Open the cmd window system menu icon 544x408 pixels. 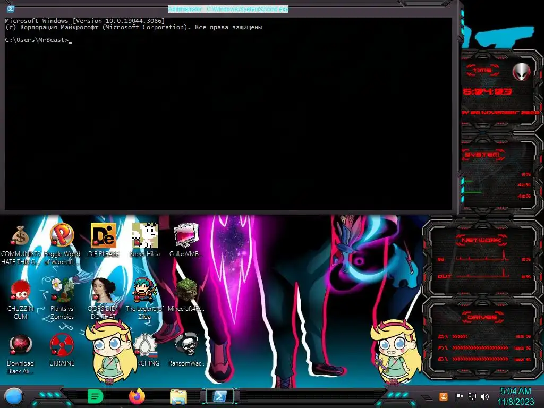tap(11, 9)
